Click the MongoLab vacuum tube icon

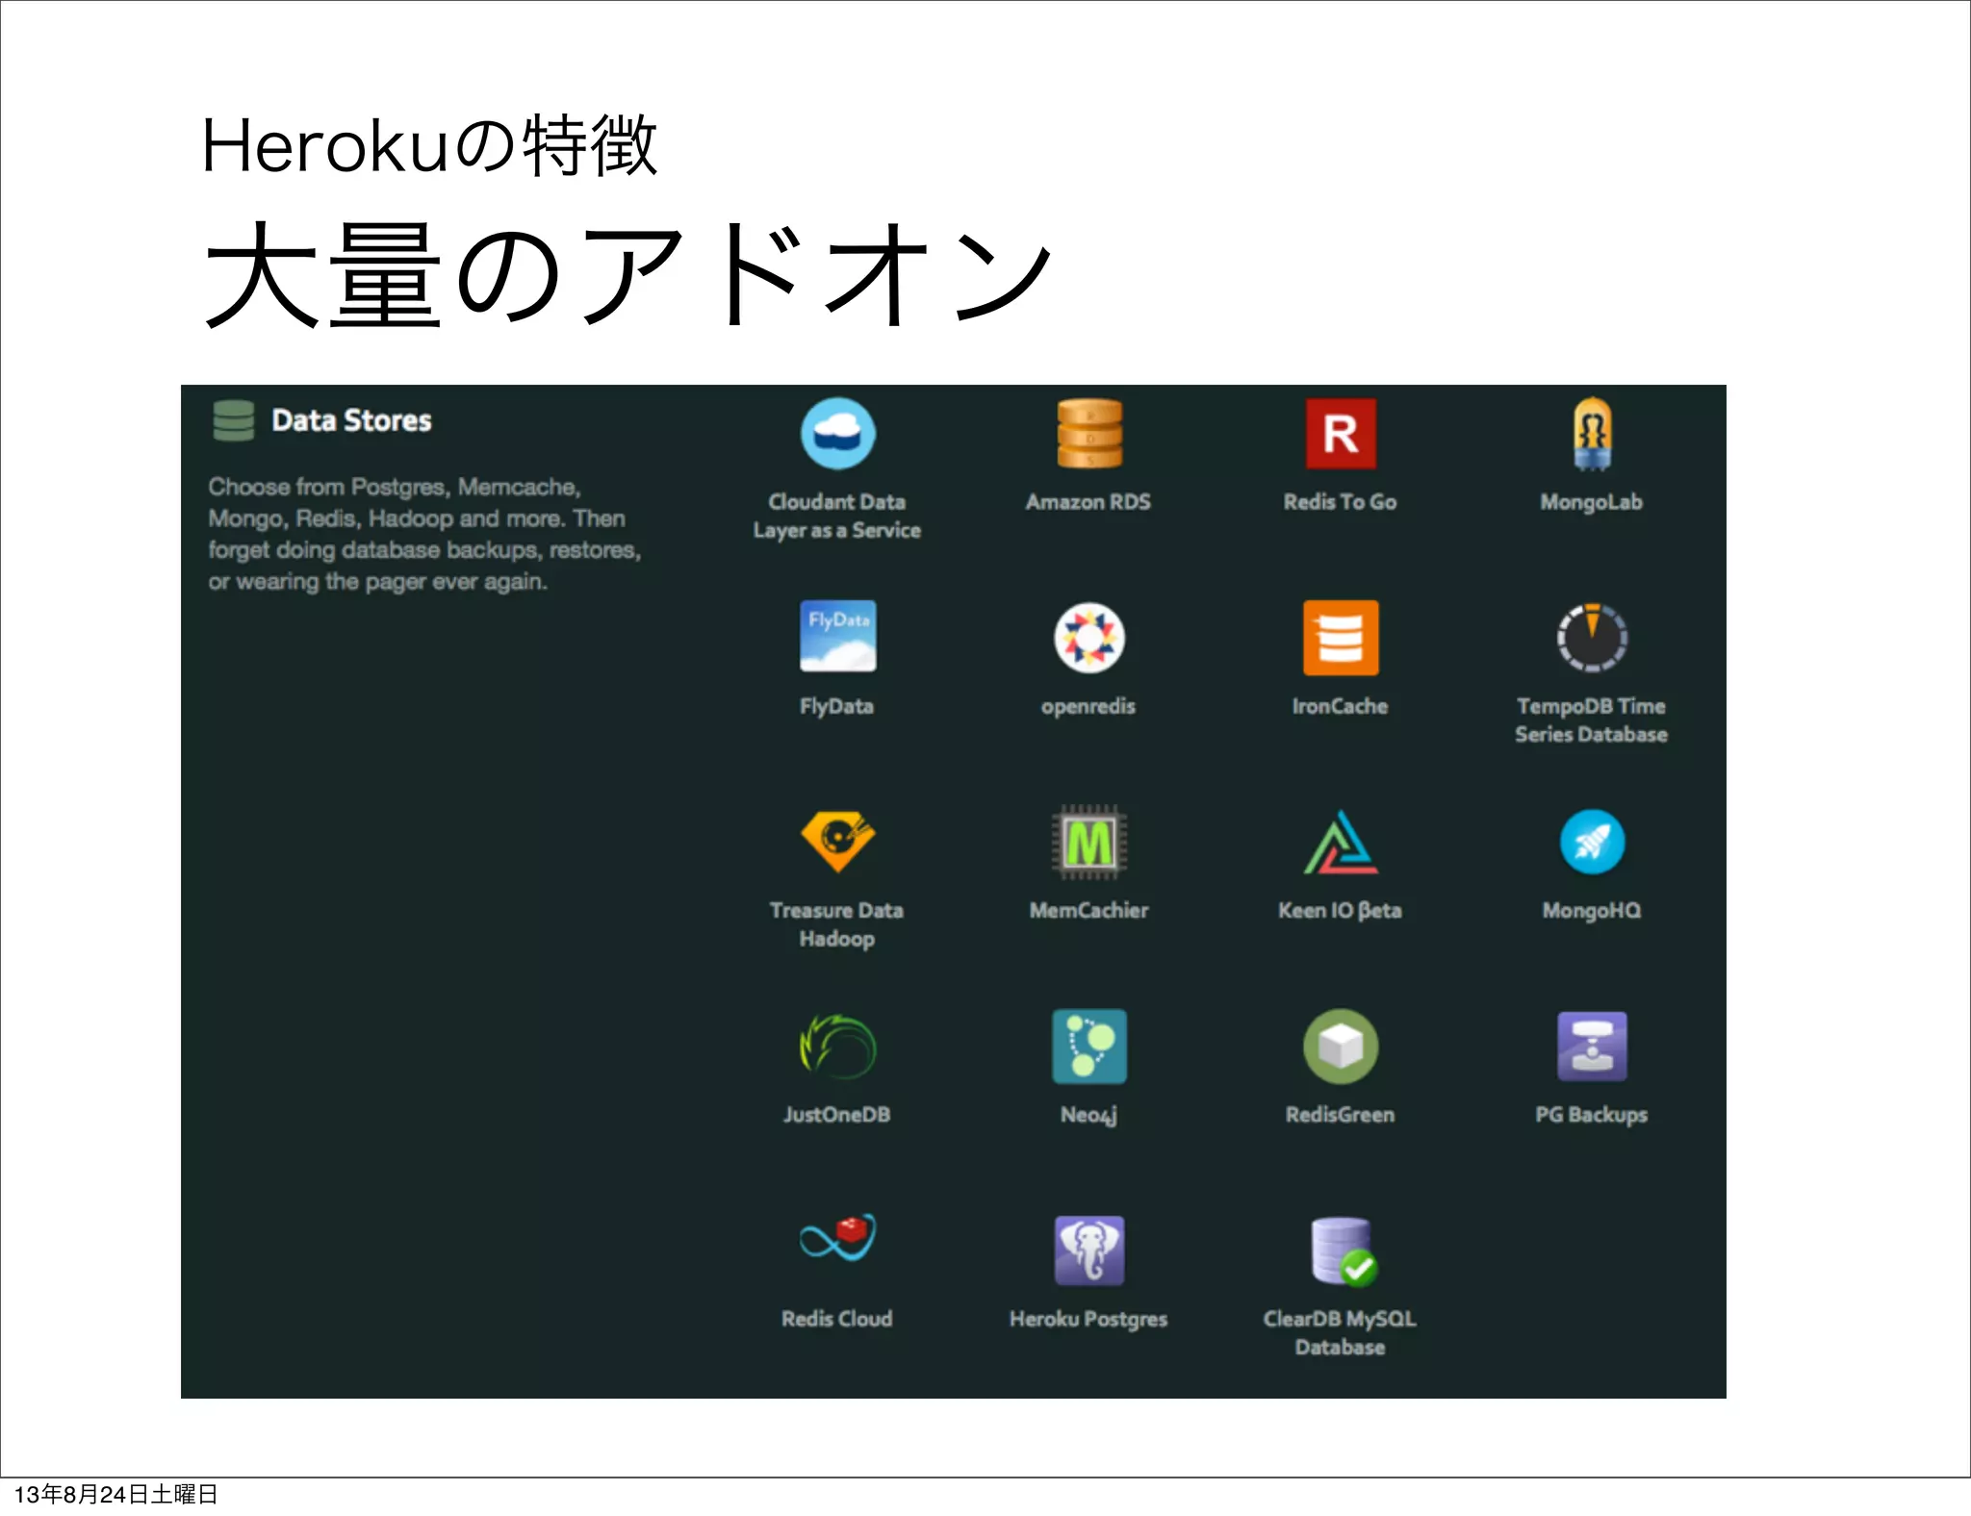click(1592, 434)
